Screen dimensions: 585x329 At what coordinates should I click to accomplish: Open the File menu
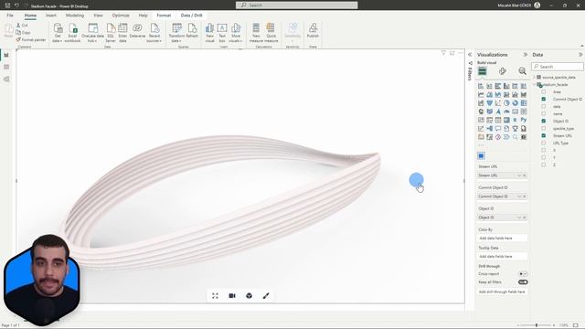coord(10,16)
